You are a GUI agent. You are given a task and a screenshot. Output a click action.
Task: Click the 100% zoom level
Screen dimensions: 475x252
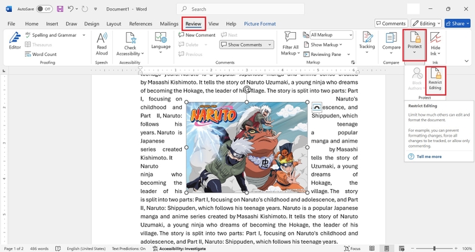click(x=467, y=248)
